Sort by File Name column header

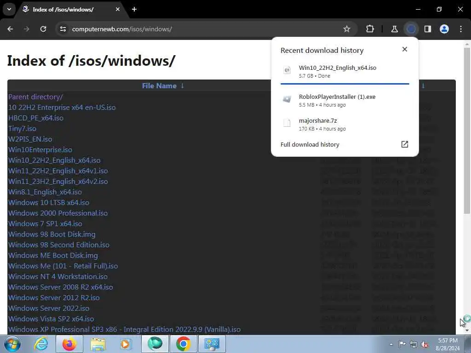click(x=159, y=85)
